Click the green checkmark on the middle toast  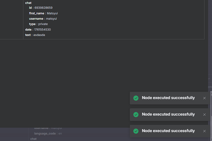tap(136, 115)
